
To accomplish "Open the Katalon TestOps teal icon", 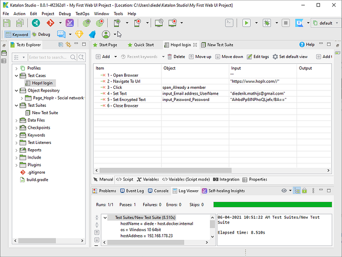I will [36, 23].
